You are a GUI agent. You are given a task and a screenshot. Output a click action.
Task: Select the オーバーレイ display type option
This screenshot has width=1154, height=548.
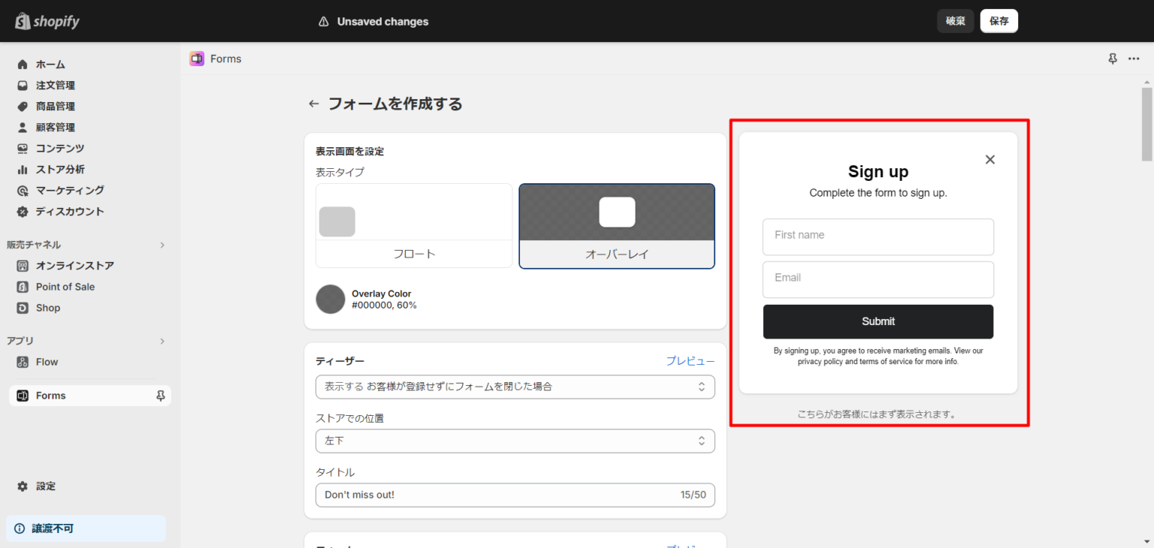(616, 225)
